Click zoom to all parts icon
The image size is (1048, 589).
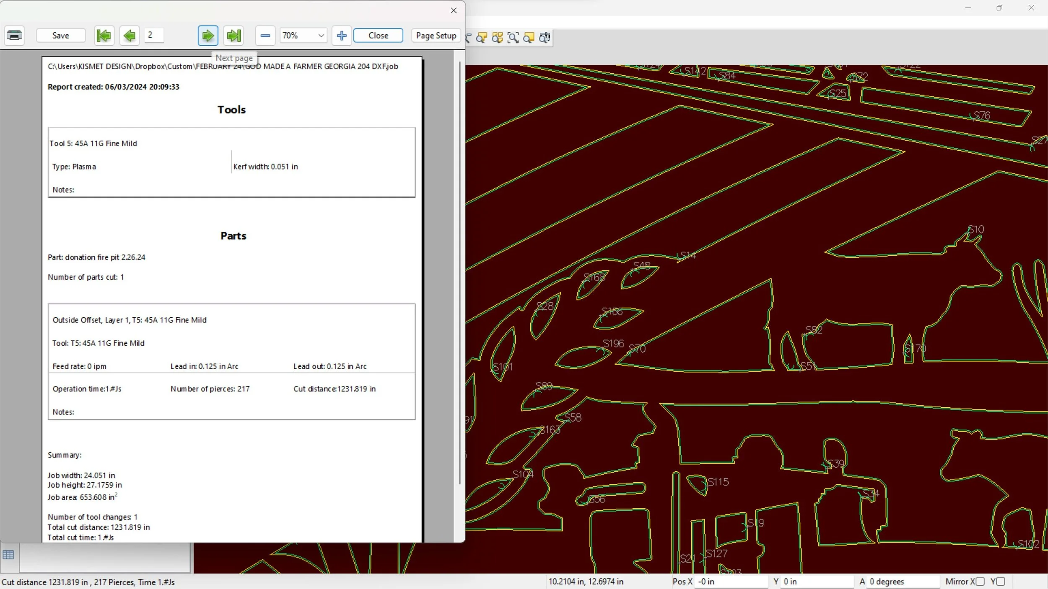(497, 38)
